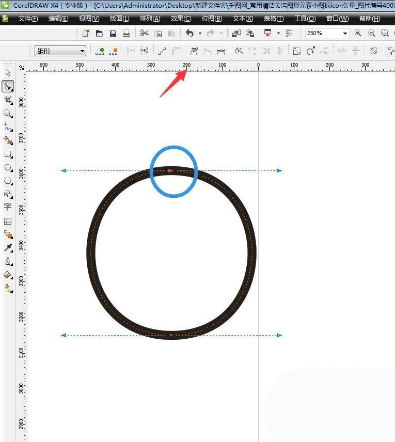Activate the Ellipse tool
395x442 pixels.
[x=8, y=167]
